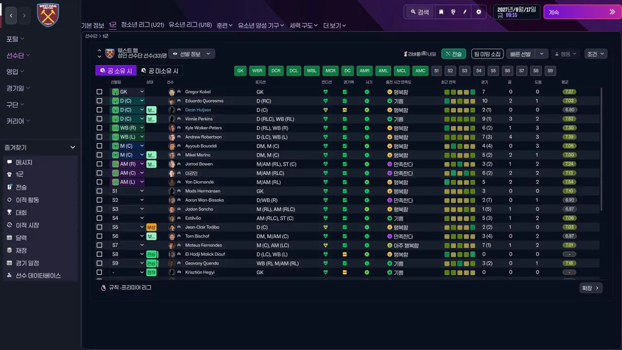Open the 이적 활동 transfer activity shortcut
622x350 pixels.
point(40,200)
